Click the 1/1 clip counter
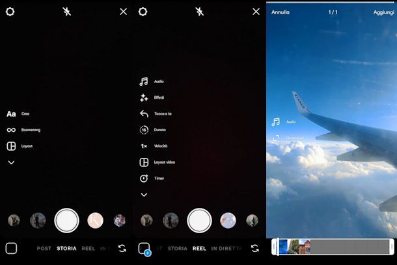Image resolution: width=397 pixels, height=265 pixels. (x=333, y=12)
